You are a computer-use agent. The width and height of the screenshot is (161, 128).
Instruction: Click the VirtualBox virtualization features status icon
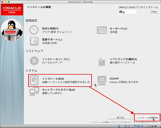pyautogui.click(x=142, y=126)
